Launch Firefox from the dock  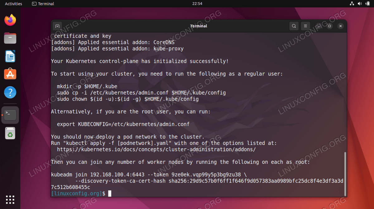(x=10, y=20)
